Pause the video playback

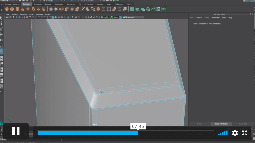(x=16, y=131)
